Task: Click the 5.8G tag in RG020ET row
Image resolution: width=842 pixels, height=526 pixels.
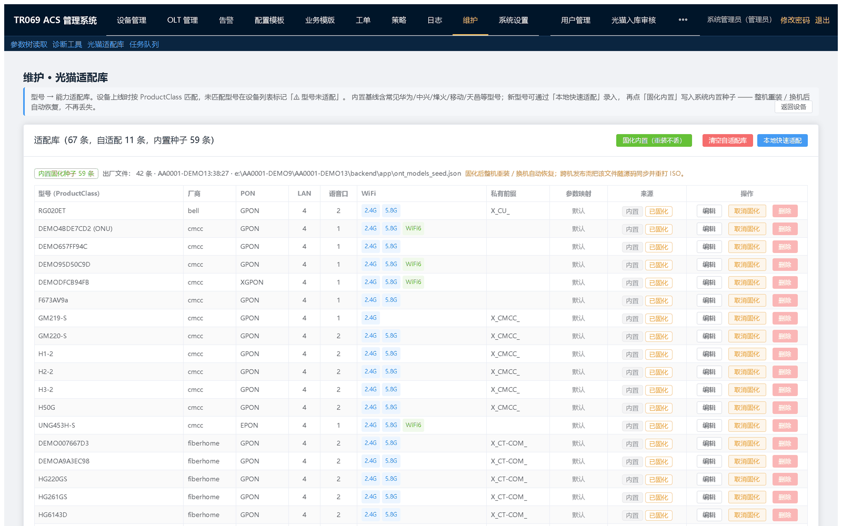Action: (391, 210)
